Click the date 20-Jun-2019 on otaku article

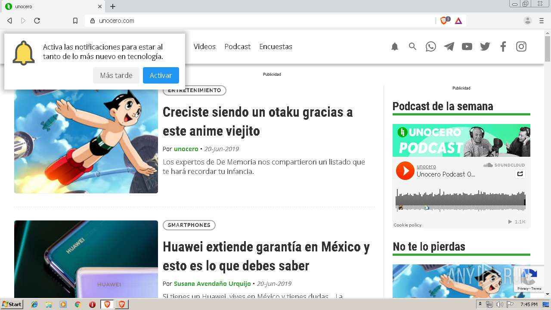click(x=221, y=149)
